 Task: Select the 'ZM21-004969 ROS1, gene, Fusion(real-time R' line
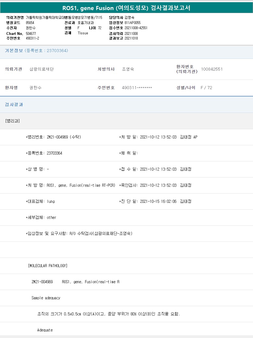75,282
